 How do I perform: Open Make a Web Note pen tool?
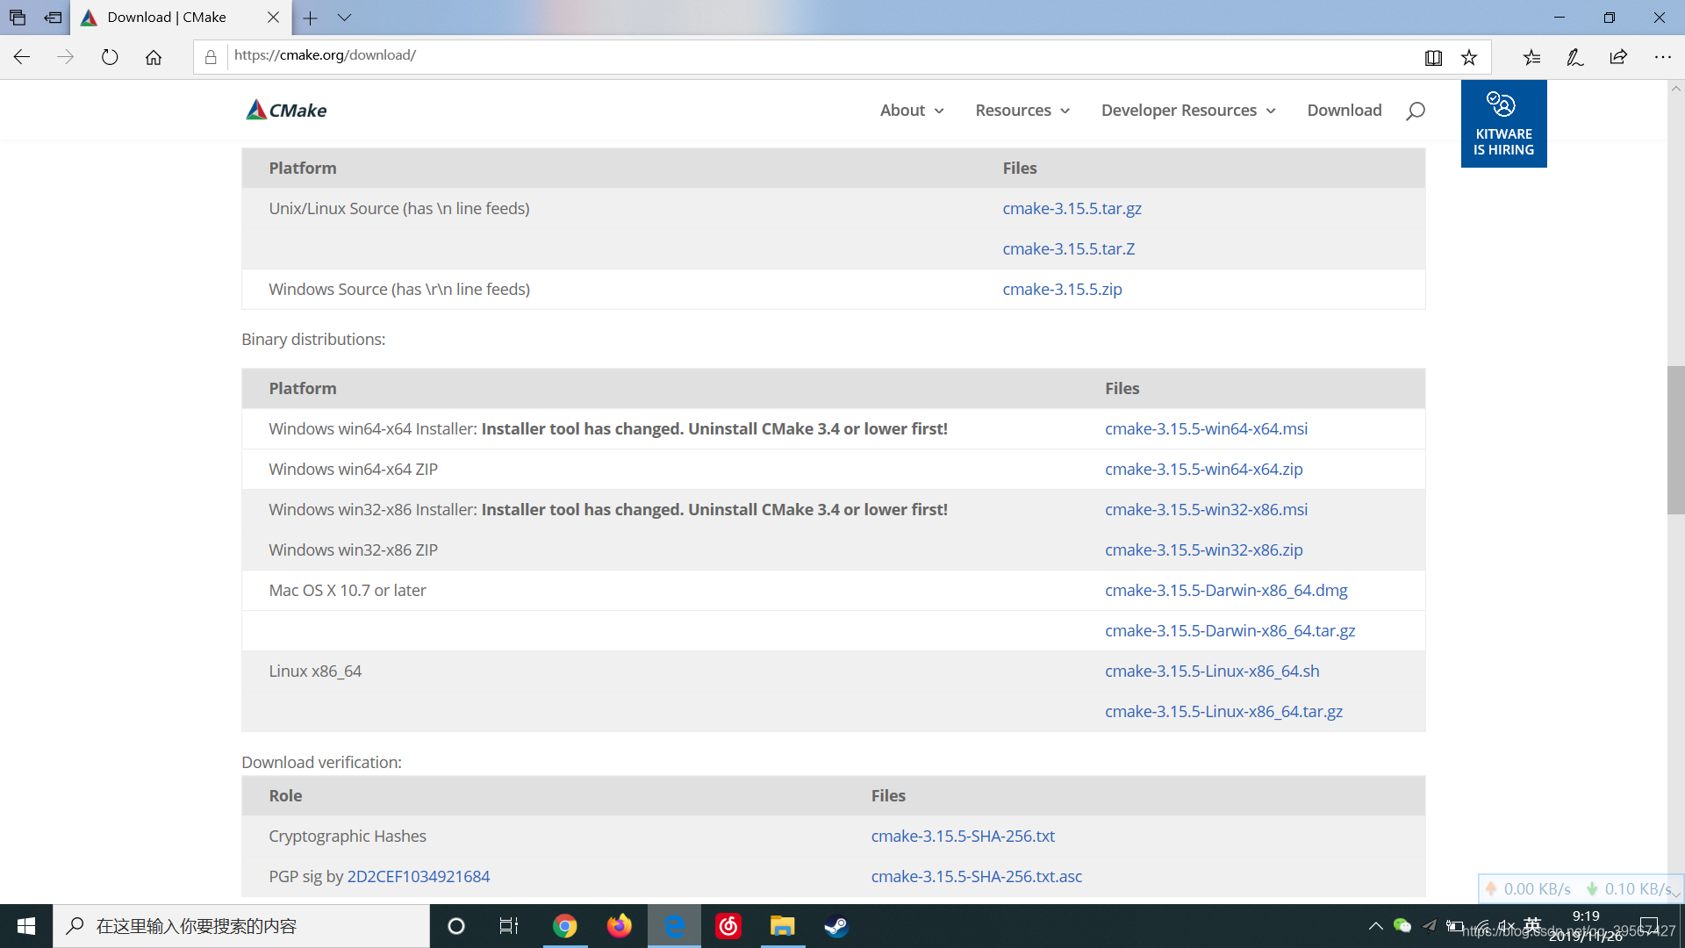[x=1574, y=56]
